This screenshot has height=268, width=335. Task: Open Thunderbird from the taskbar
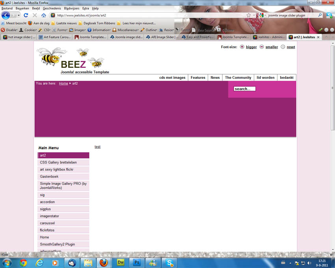coord(72,262)
